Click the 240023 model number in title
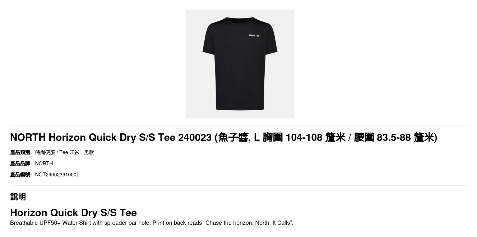Image resolution: width=477 pixels, height=237 pixels. [195, 137]
